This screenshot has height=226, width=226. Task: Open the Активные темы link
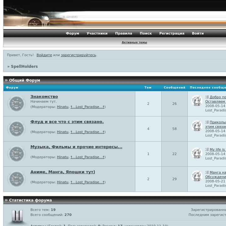point(134,42)
